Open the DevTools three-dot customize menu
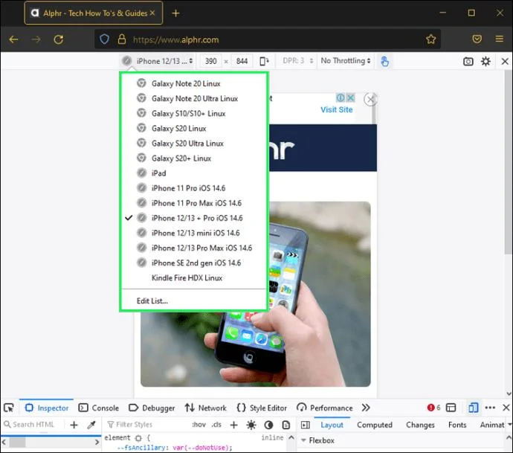The image size is (513, 453). [x=490, y=408]
